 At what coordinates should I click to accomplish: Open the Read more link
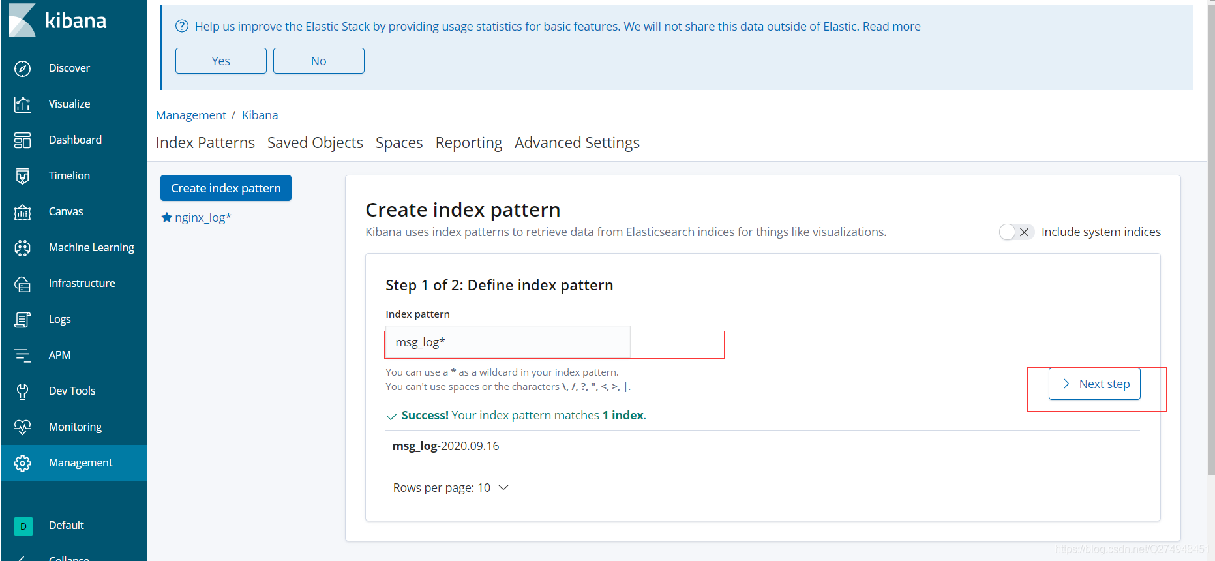coord(892,26)
